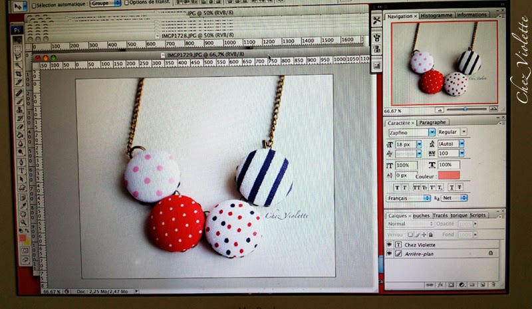Viewport: 532px width, 309px height.
Task: Click the Couleur text color swatch
Action: (448, 175)
